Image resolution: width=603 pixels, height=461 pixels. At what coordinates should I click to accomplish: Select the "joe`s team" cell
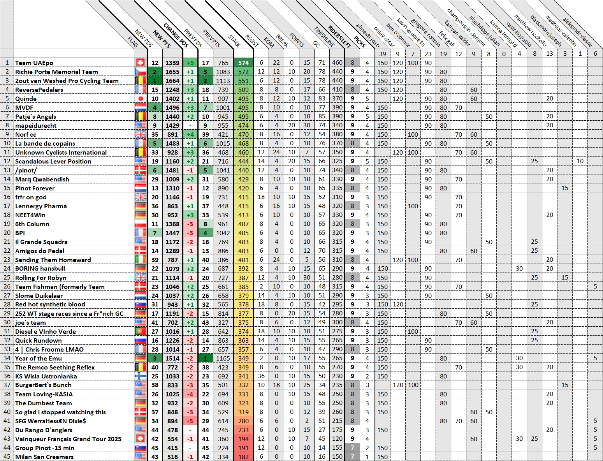tap(74, 322)
